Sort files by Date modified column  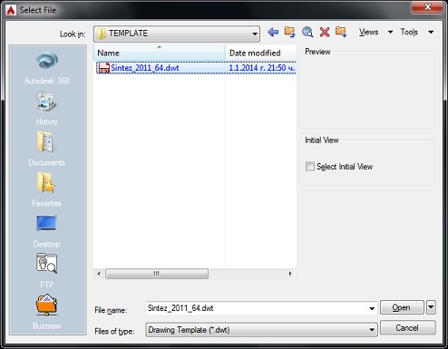click(260, 53)
